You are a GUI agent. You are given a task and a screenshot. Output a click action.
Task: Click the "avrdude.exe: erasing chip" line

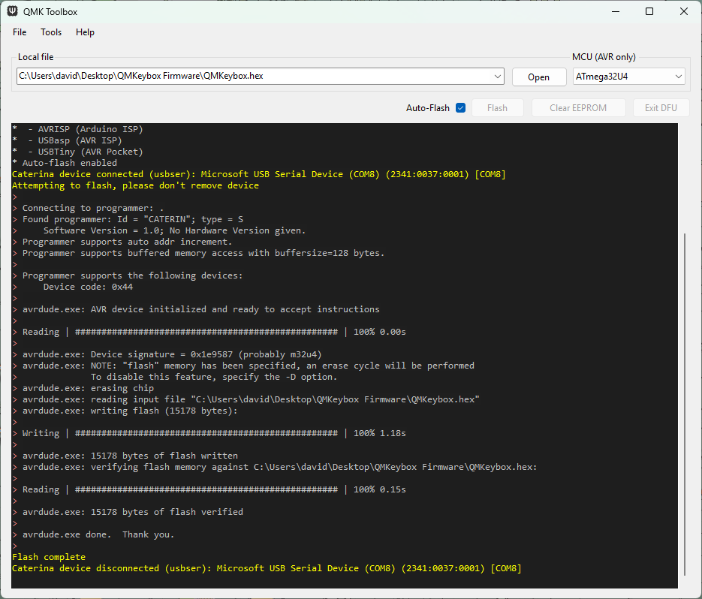click(88, 388)
